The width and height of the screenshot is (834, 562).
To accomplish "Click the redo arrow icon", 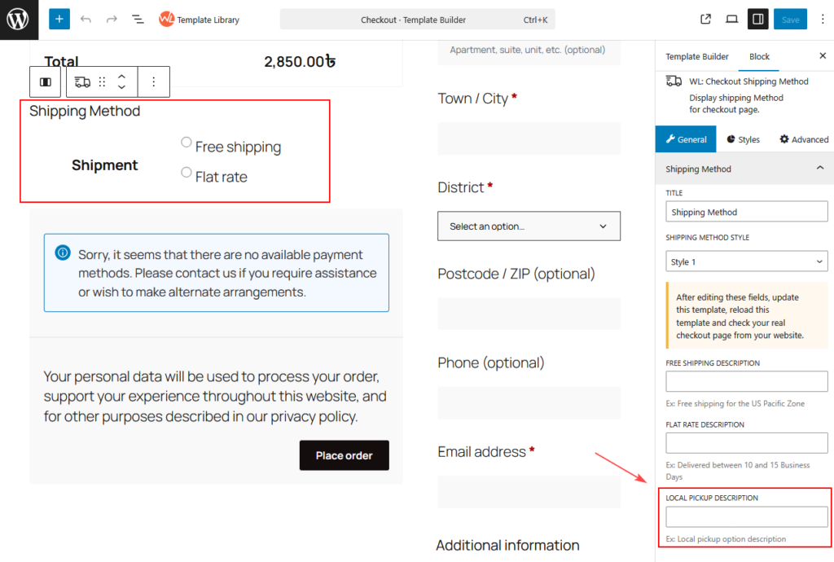I will click(112, 19).
